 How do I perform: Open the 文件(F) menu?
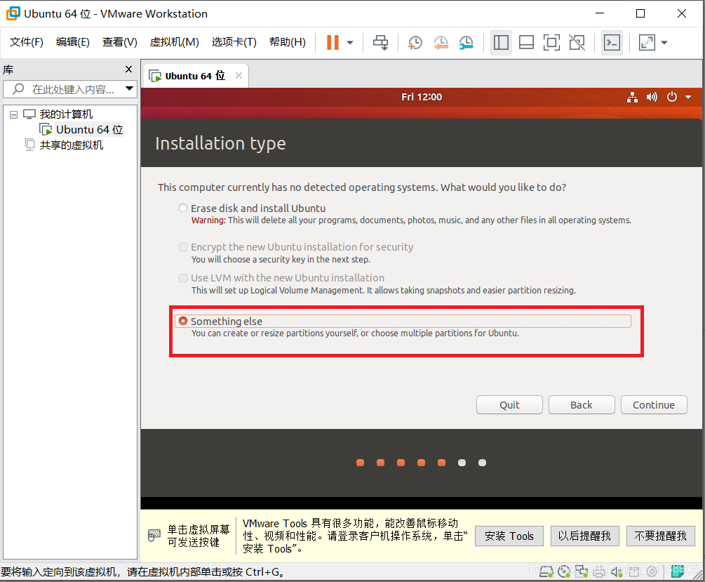[27, 42]
